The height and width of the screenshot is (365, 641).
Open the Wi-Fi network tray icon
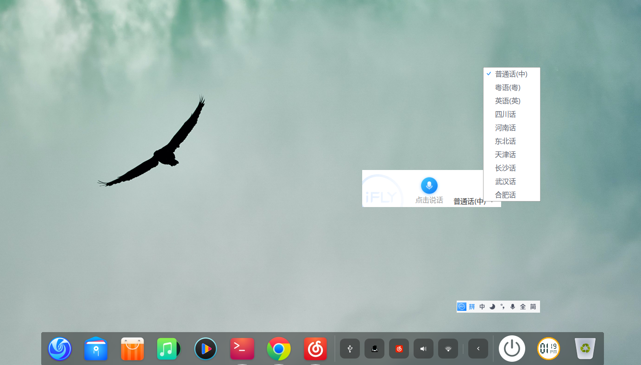[448, 349]
